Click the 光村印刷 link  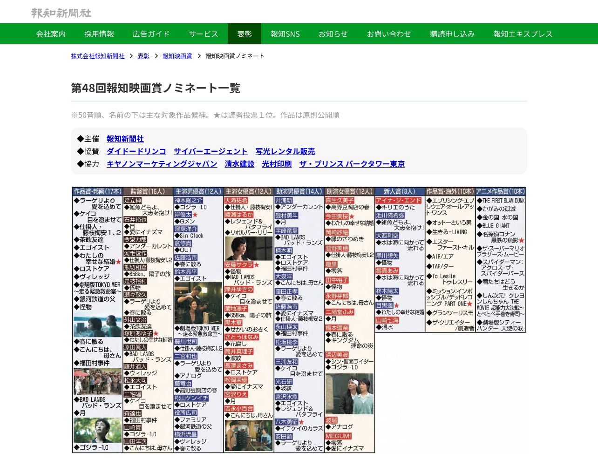277,164
